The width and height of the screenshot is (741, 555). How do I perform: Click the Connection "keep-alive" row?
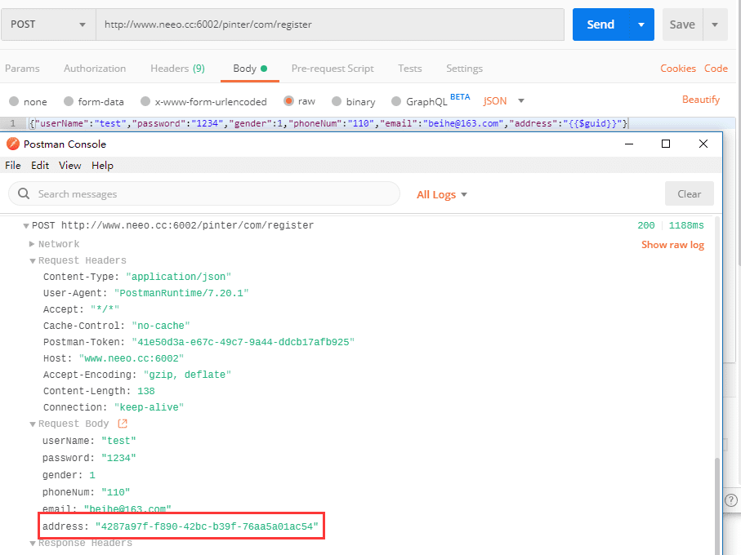(x=114, y=407)
